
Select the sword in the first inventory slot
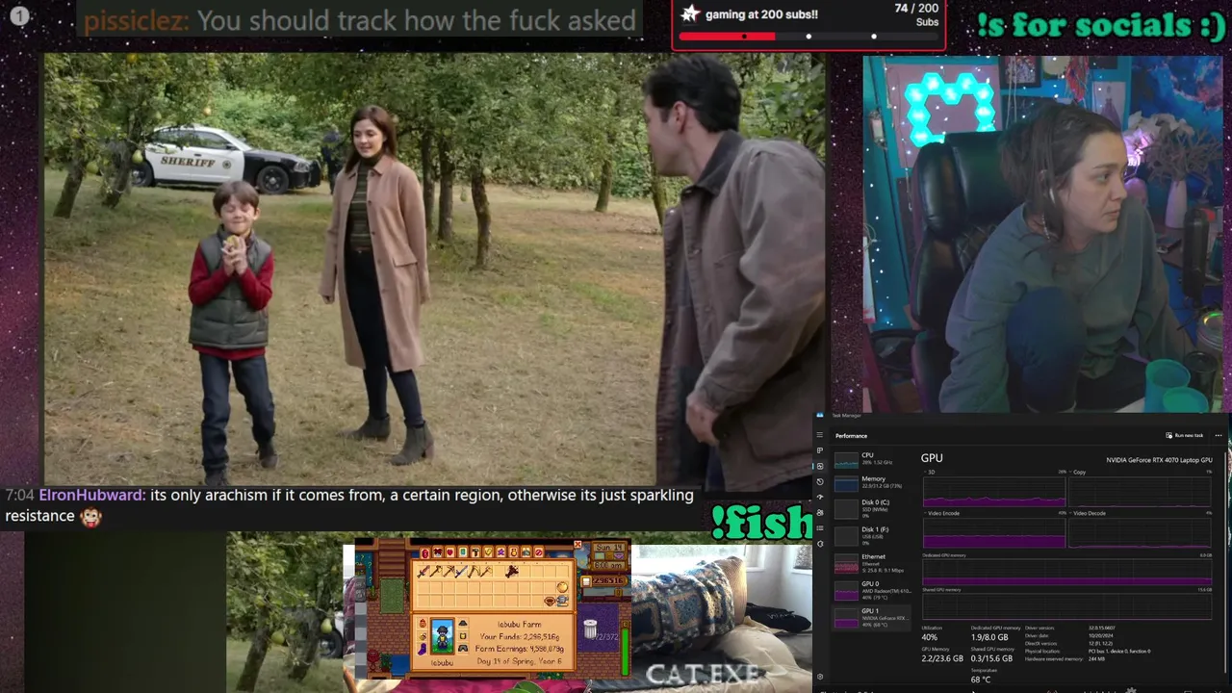tap(423, 572)
